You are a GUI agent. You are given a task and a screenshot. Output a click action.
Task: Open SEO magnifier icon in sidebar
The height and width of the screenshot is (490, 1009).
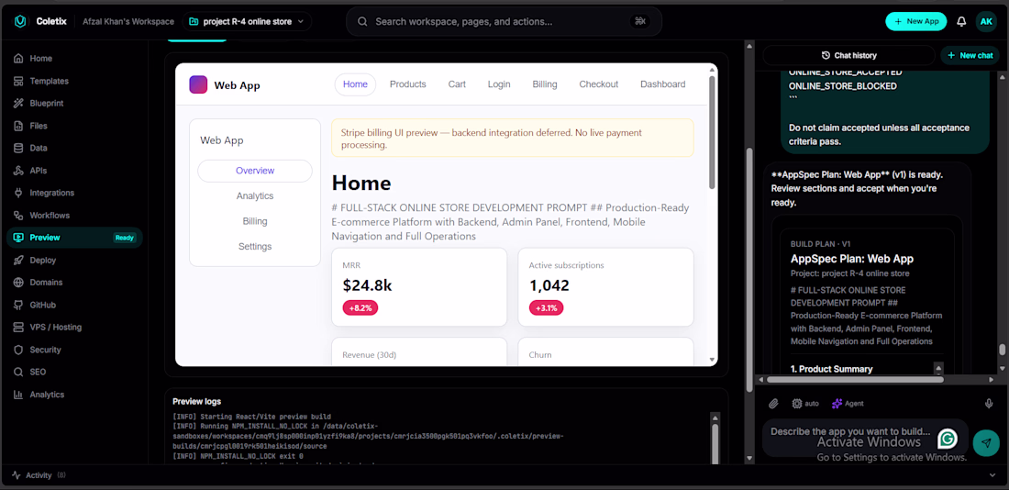pyautogui.click(x=18, y=372)
